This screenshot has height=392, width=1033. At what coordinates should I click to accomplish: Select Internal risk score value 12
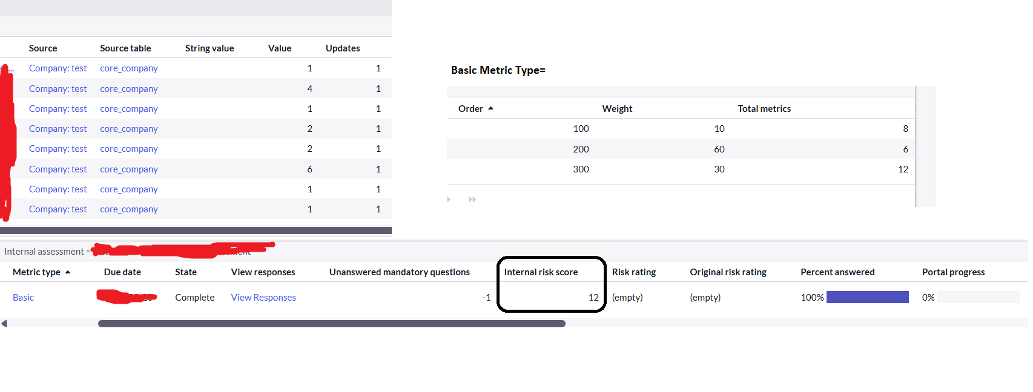(x=593, y=297)
